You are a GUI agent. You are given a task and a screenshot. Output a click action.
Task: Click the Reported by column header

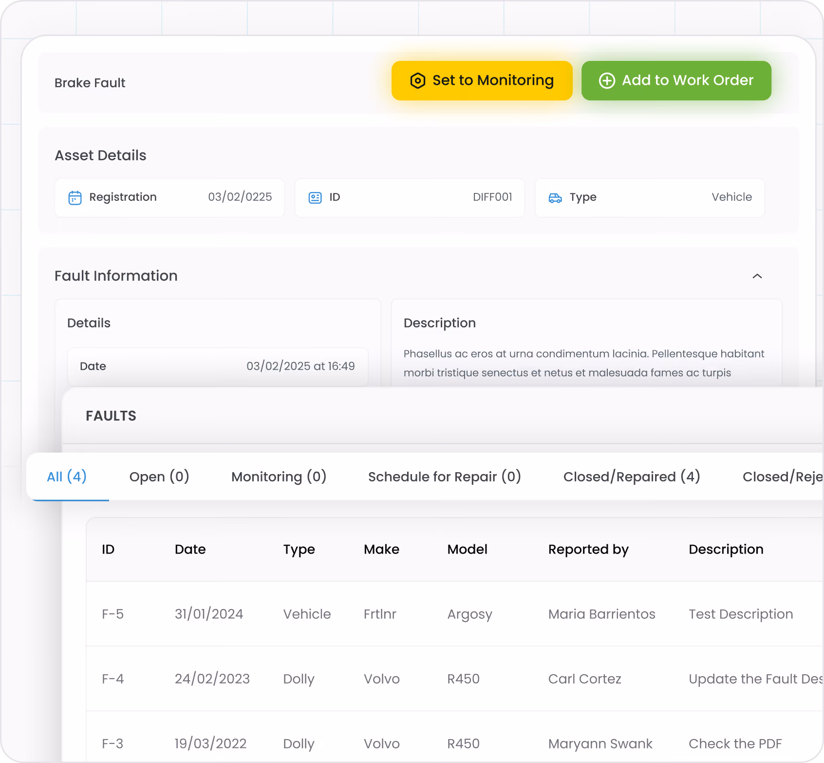click(x=588, y=550)
